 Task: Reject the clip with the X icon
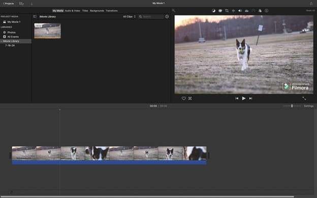(190, 98)
